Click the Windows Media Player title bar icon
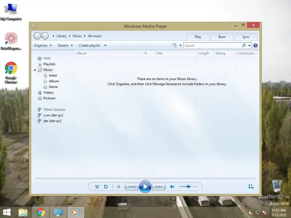The width and height of the screenshot is (291, 218). (34, 26)
